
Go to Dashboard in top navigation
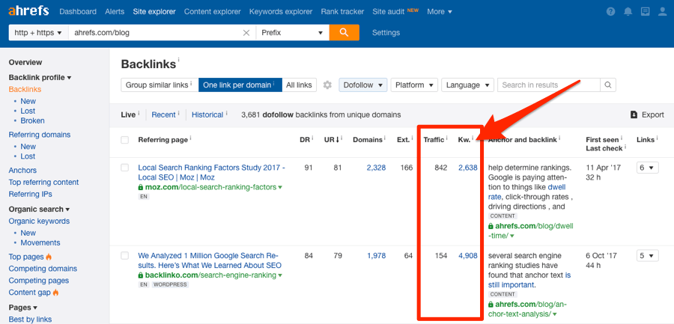coord(78,12)
